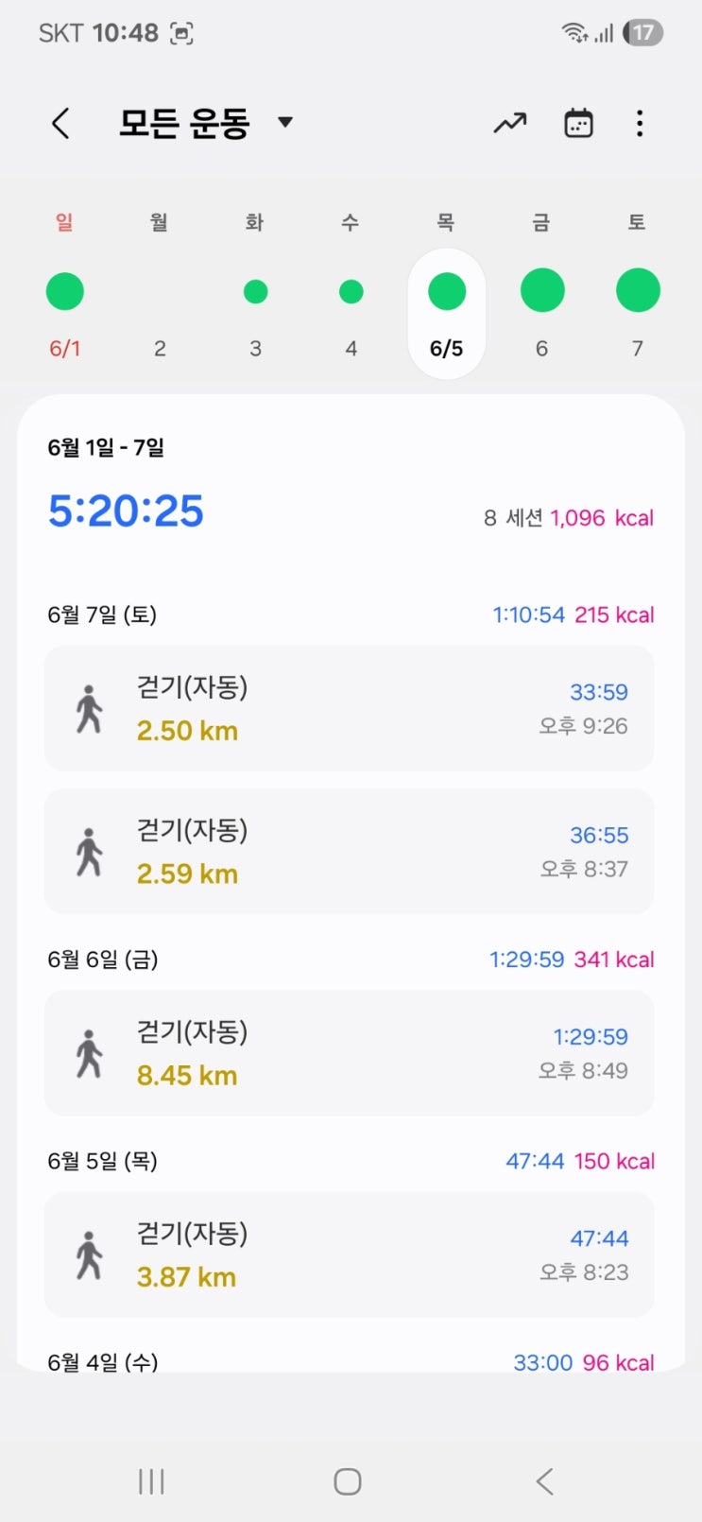Image resolution: width=702 pixels, height=1522 pixels.
Task: Tap Android home navigation button
Action: pos(348,1481)
